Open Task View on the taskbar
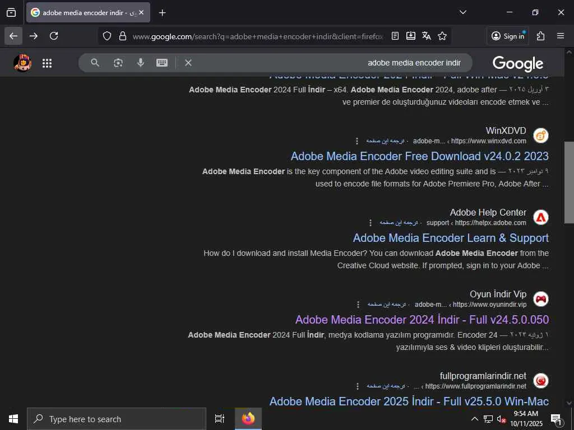This screenshot has height=430, width=574. tap(220, 419)
